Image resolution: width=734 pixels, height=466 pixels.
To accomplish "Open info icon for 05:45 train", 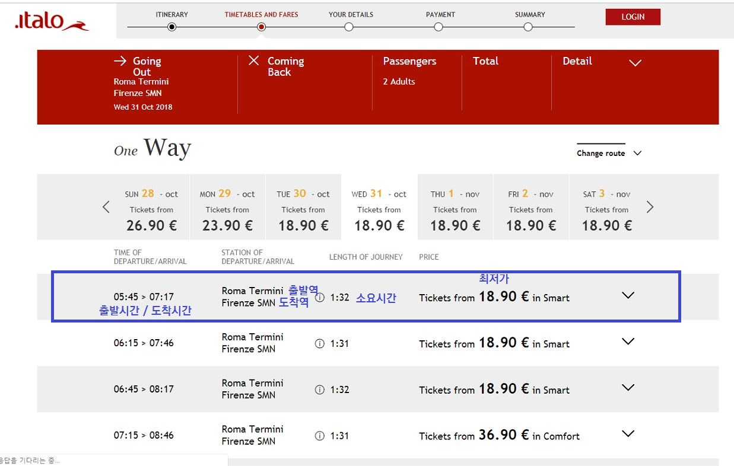I will (320, 298).
